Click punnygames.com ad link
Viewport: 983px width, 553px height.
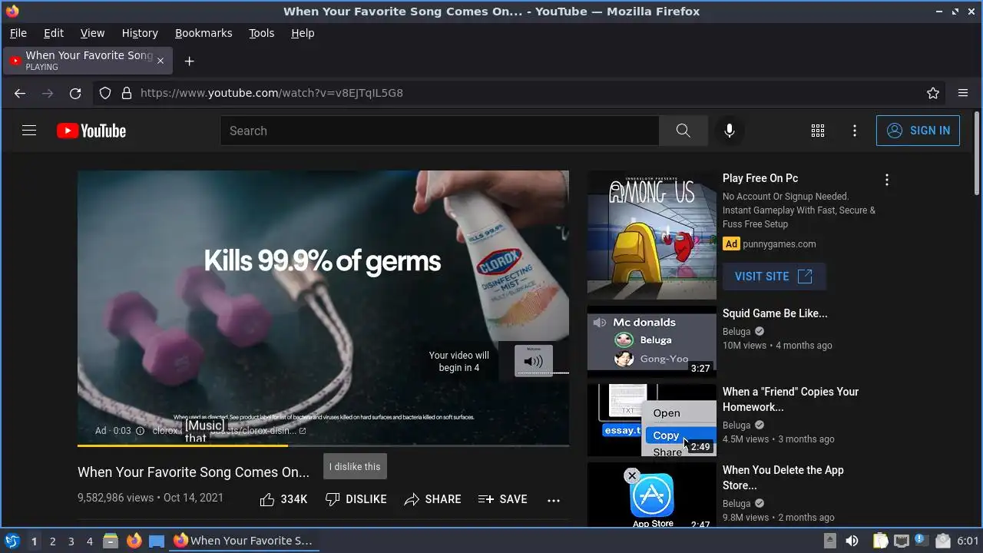779,244
